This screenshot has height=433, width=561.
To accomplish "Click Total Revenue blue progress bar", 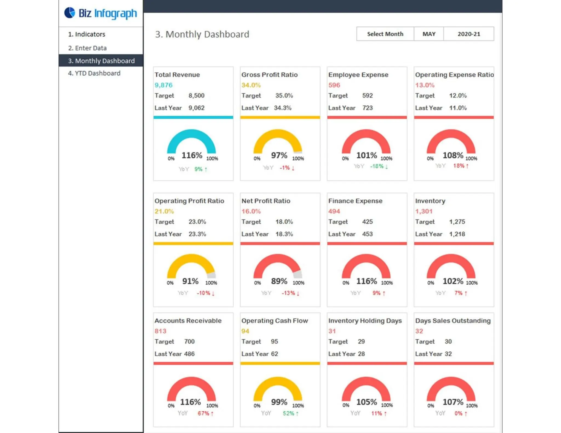I will [x=193, y=117].
